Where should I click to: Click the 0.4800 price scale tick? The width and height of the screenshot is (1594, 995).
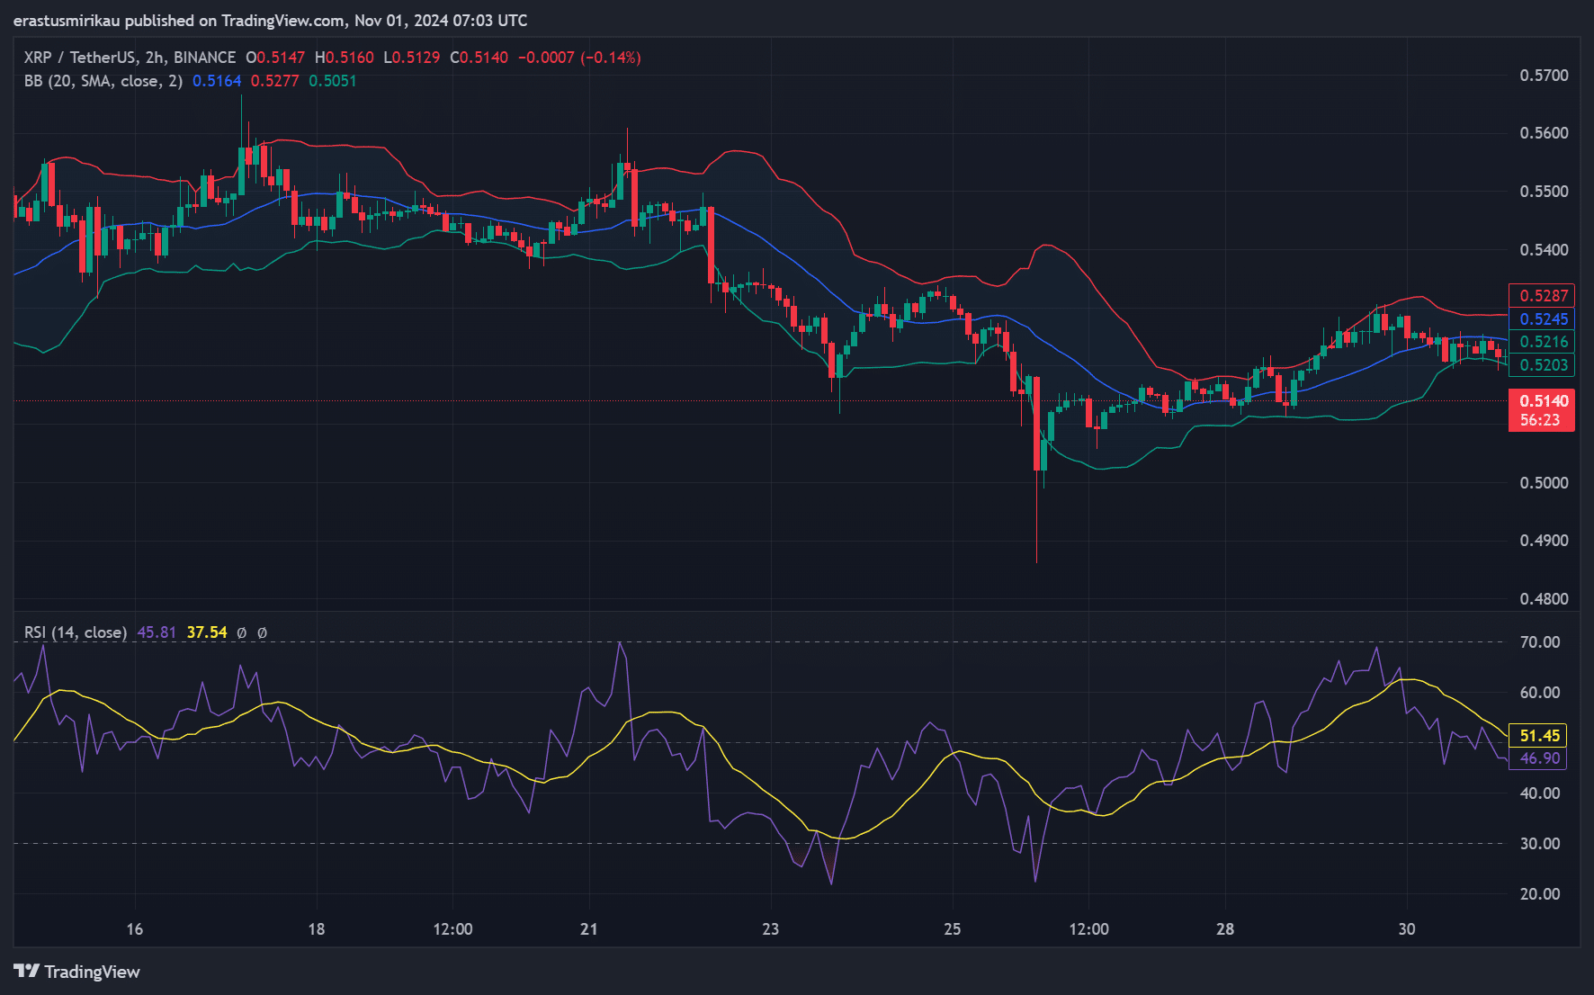(1544, 599)
